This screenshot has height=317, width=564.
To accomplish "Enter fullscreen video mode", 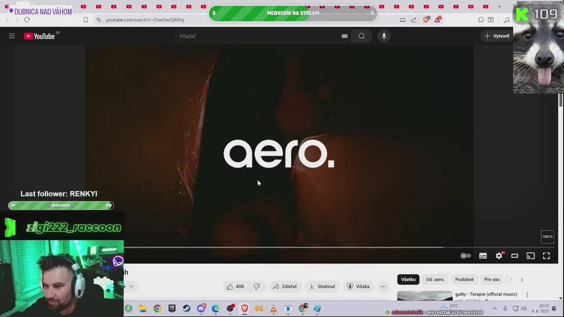I will [x=546, y=256].
